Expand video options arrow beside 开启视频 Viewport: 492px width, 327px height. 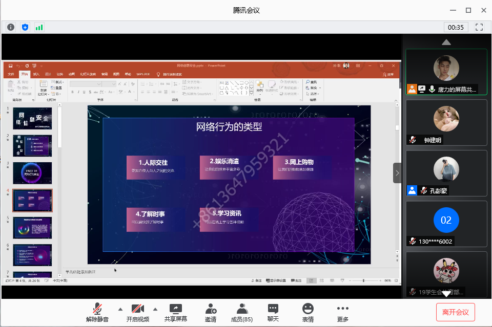[x=155, y=309]
